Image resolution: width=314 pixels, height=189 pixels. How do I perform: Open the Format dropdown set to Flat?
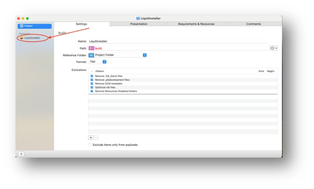[104, 62]
